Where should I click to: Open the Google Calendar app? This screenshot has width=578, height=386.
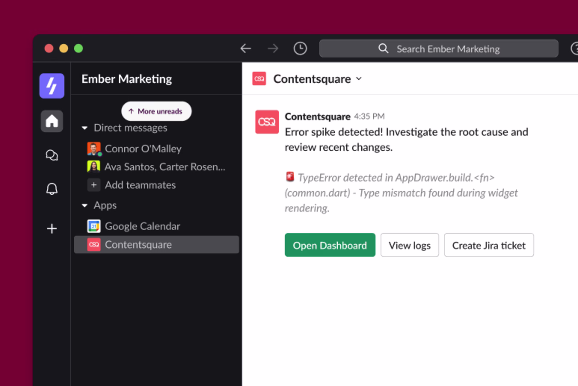coord(157,226)
